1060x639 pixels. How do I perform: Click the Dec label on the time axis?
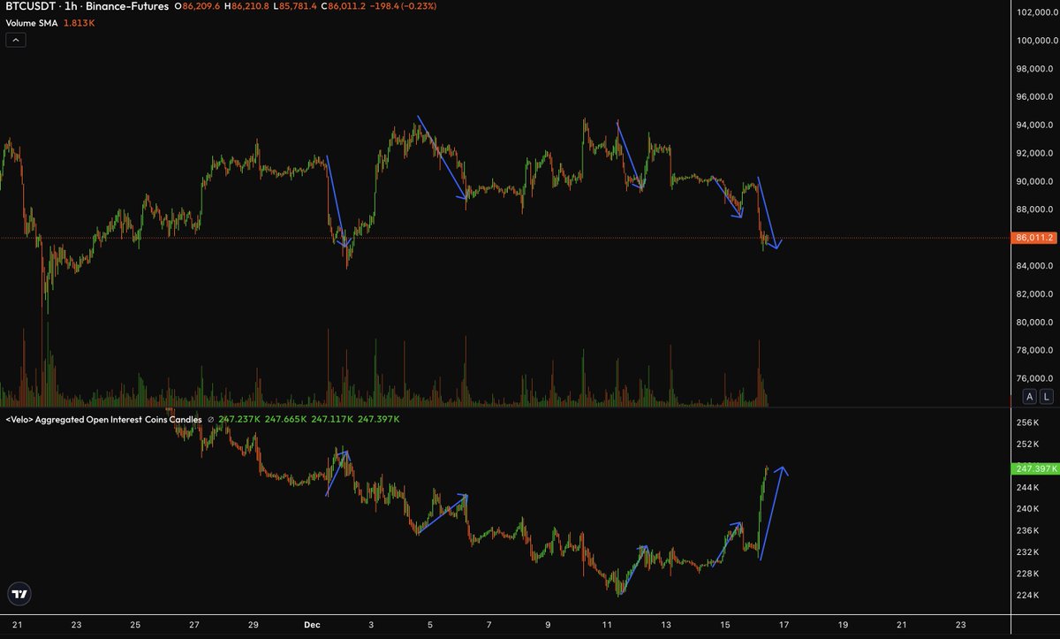point(311,625)
